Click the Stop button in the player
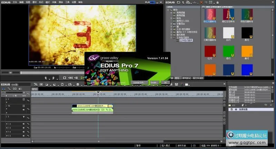 click(65, 78)
